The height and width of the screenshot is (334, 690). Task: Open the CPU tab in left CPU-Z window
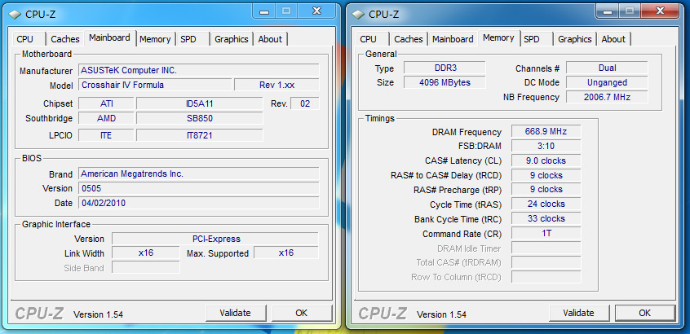pyautogui.click(x=29, y=39)
